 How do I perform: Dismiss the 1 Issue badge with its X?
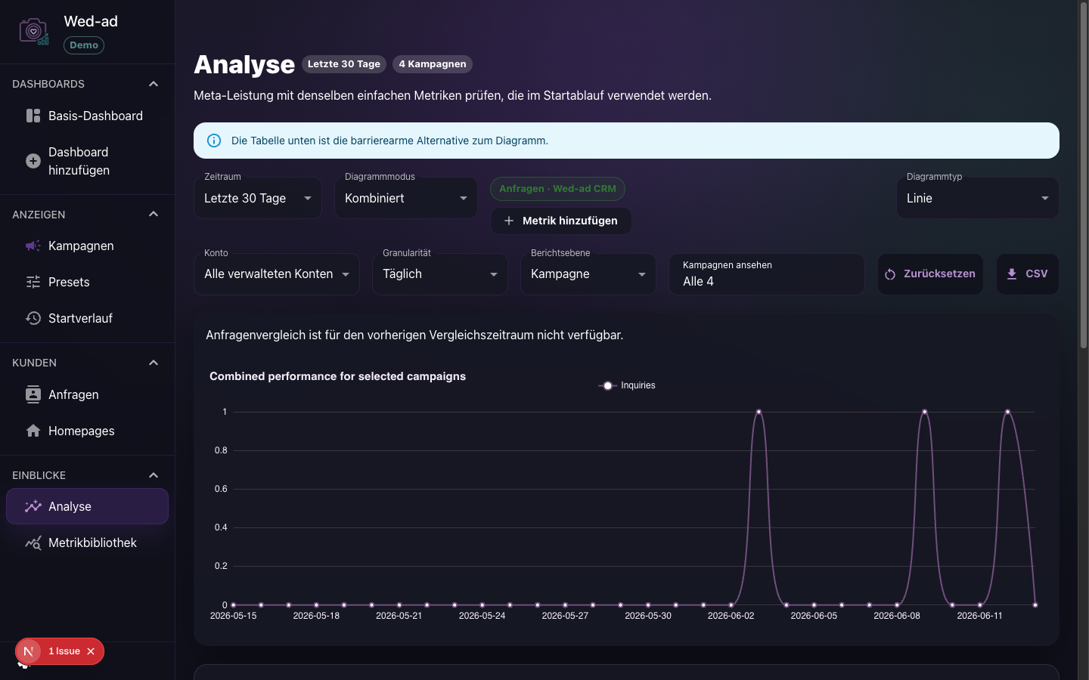(91, 651)
